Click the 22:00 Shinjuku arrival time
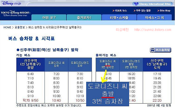 (x=157, y=96)
